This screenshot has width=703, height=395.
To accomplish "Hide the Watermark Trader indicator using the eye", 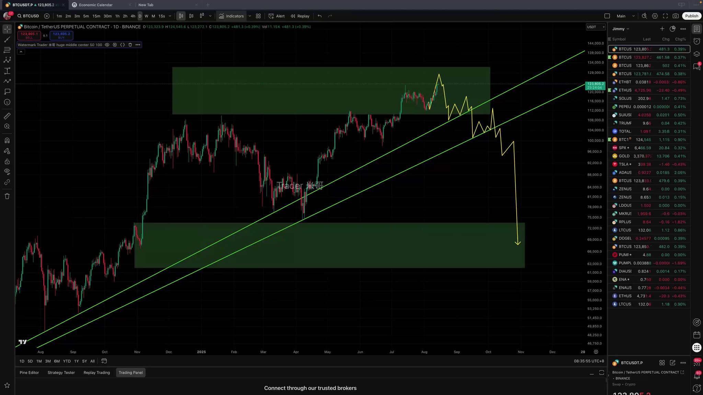I will [107, 45].
